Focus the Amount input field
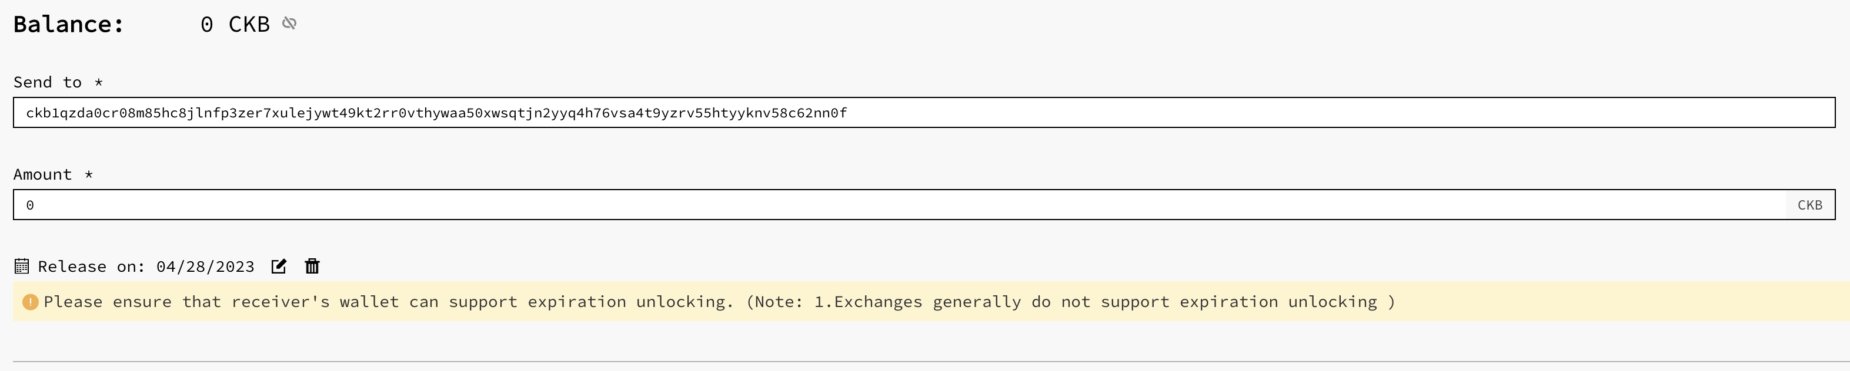The height and width of the screenshot is (371, 1850). pyautogui.click(x=899, y=204)
